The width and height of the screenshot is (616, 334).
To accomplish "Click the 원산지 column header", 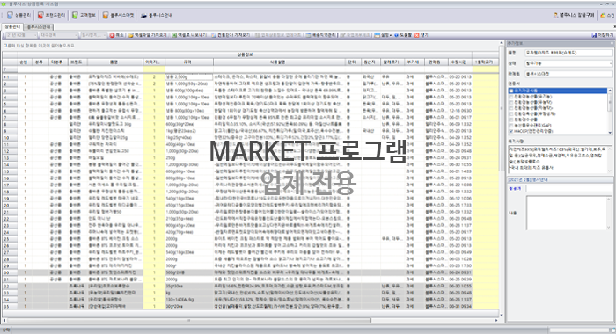I will [370, 62].
